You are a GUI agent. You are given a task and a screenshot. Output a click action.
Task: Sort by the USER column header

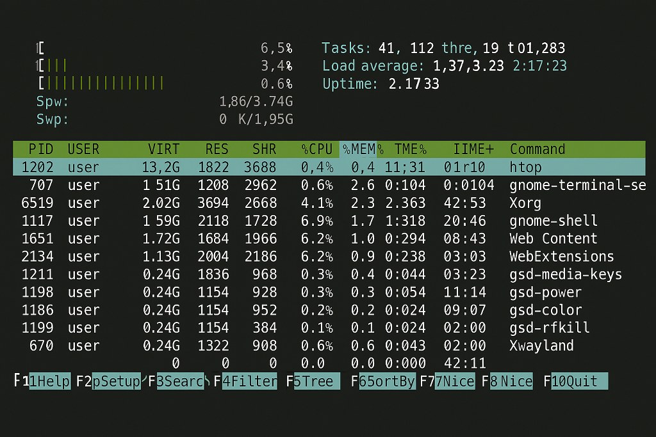(x=83, y=149)
